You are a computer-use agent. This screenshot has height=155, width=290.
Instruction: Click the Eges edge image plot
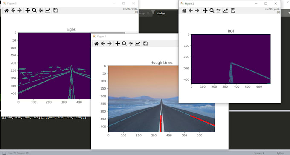pos(55,66)
